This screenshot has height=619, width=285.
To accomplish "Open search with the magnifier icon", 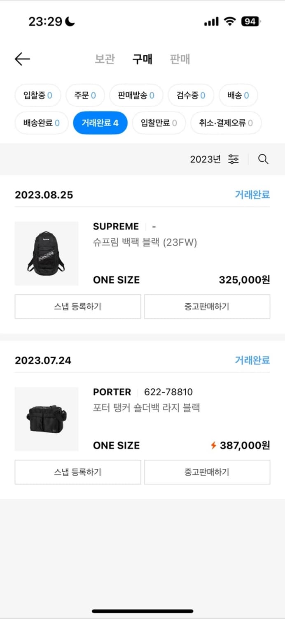I will click(263, 159).
